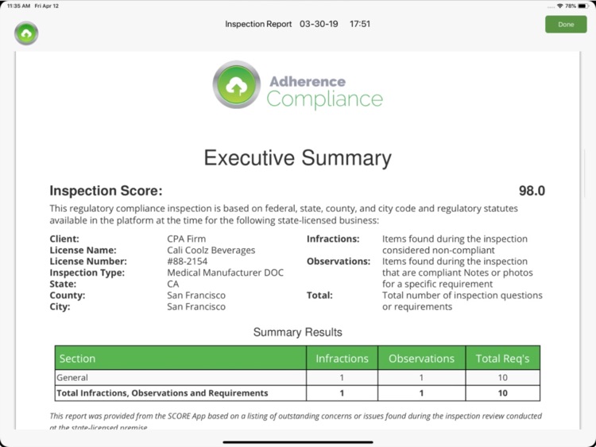The height and width of the screenshot is (447, 596).
Task: Select license number #88-2154
Action: 187,262
